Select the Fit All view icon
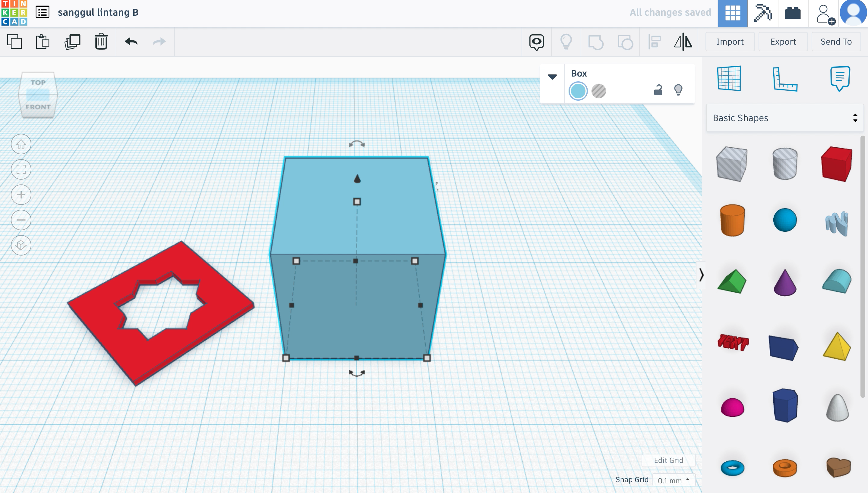868x493 pixels. coord(20,169)
